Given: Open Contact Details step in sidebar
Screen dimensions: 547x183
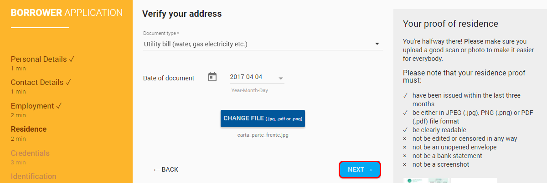Looking at the screenshot, I should coord(41,82).
